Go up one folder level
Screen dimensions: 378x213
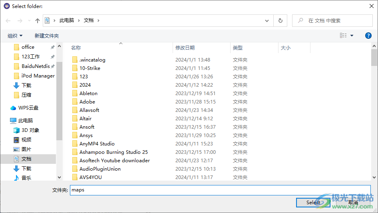(38, 21)
